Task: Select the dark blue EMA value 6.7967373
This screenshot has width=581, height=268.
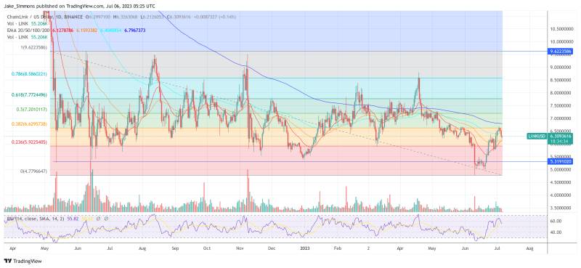Action: click(x=134, y=31)
